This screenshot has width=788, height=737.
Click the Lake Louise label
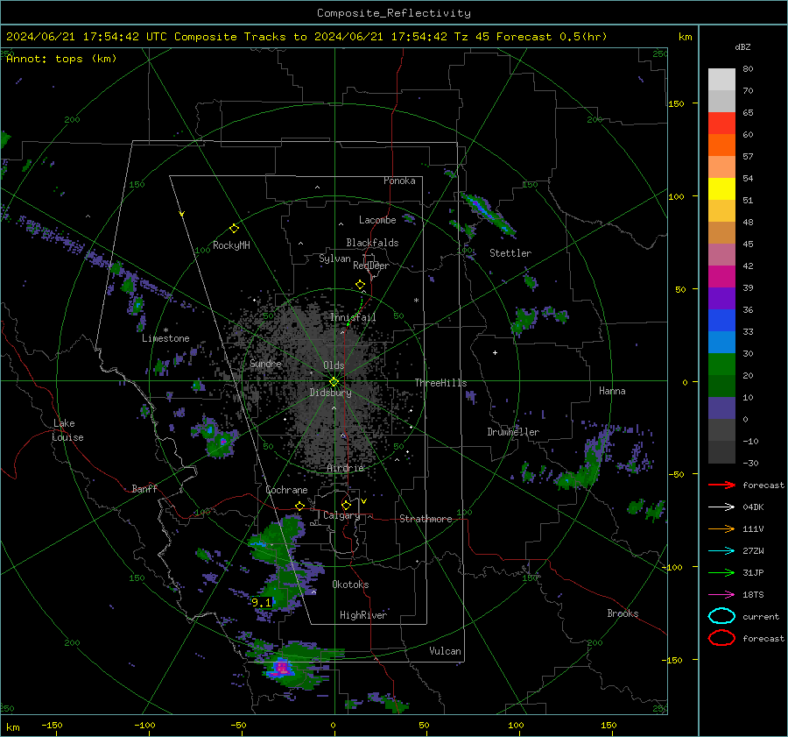pos(68,430)
